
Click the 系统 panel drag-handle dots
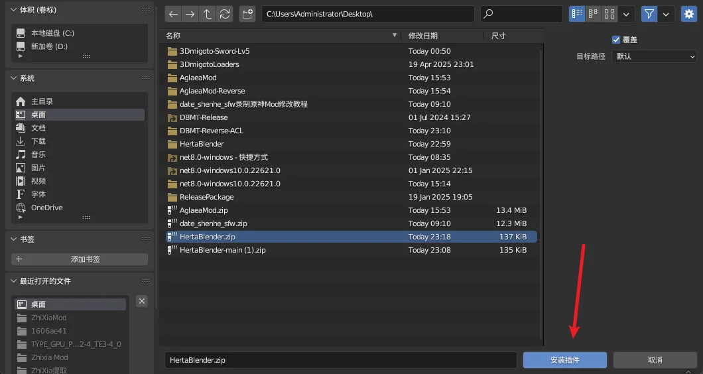click(146, 78)
